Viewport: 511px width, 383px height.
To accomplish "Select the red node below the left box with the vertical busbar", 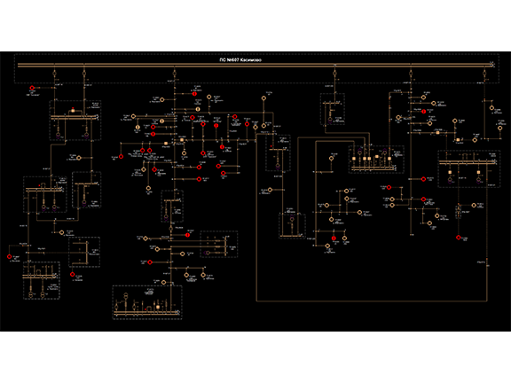I will point(73,275).
